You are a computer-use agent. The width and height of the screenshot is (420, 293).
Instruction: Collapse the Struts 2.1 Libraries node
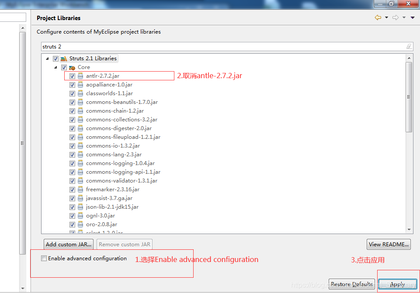pos(47,59)
